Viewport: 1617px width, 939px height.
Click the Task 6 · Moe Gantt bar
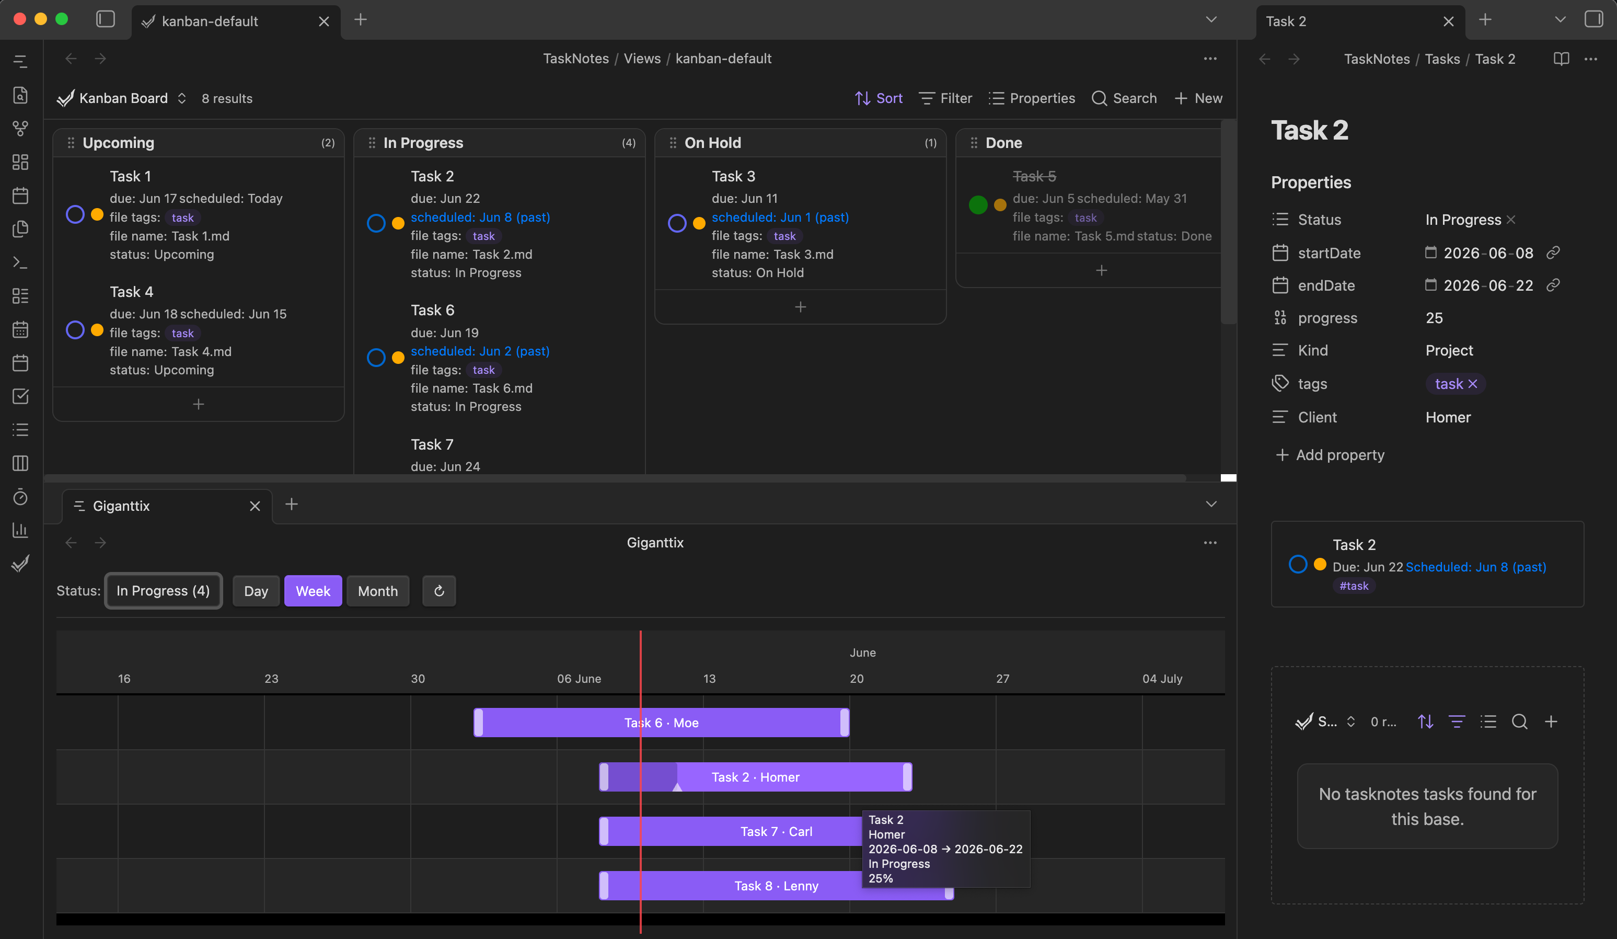[x=661, y=723]
